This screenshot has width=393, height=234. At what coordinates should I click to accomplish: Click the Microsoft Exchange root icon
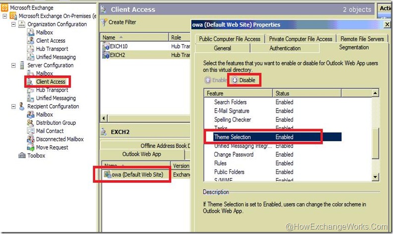click(4, 8)
